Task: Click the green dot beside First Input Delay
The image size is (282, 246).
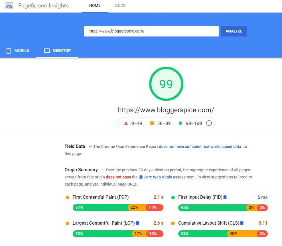Action: tap(173, 198)
